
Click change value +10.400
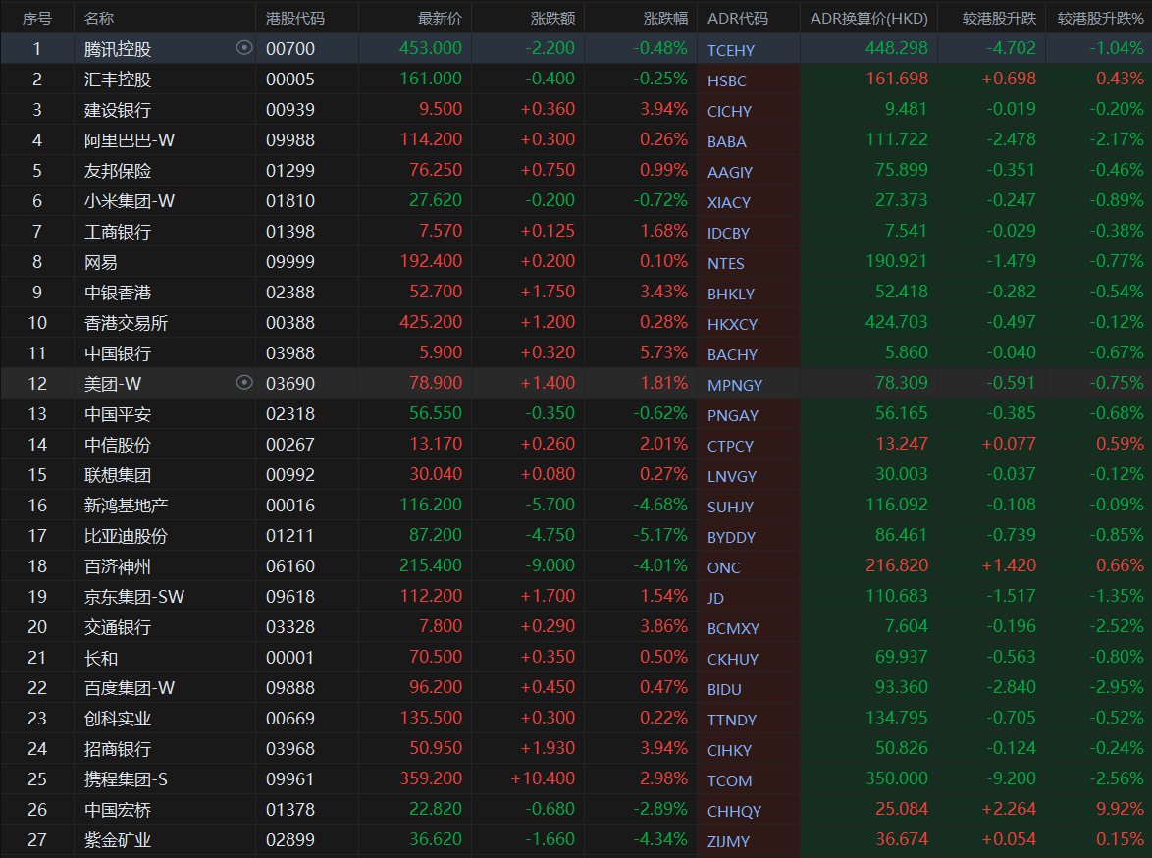coord(543,778)
